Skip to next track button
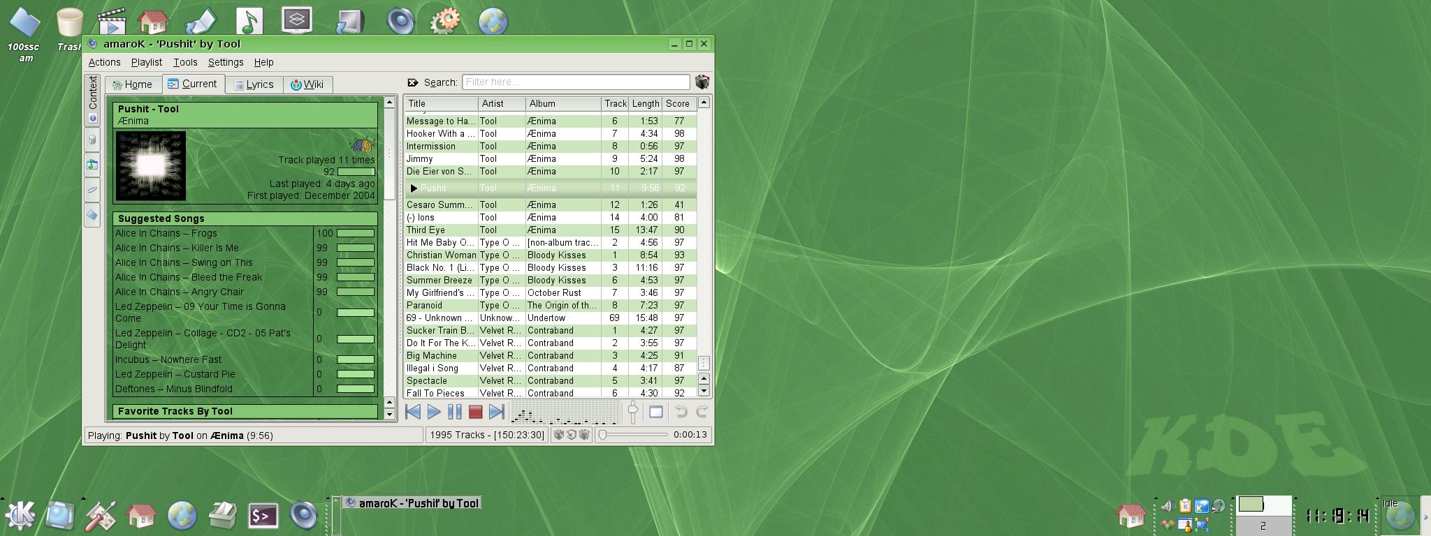The image size is (1431, 536). pos(496,412)
